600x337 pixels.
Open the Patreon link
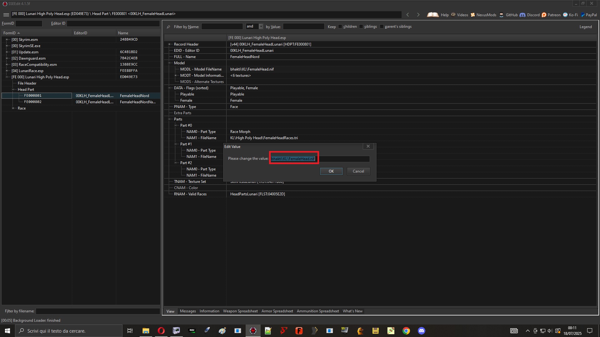click(551, 15)
